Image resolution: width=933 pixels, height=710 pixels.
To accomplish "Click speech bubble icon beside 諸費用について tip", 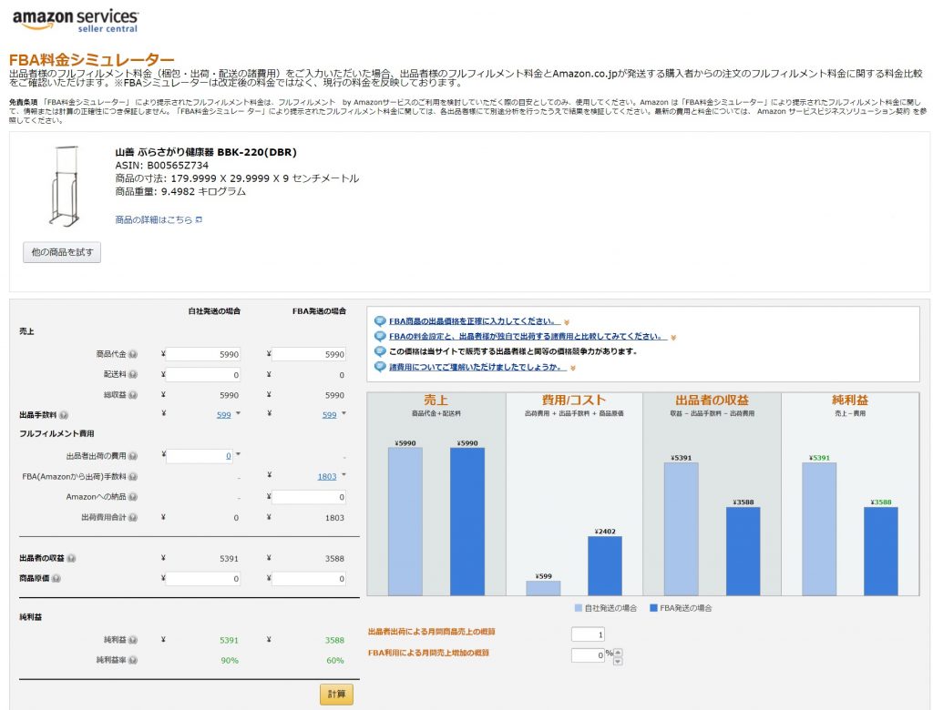I will (x=380, y=367).
